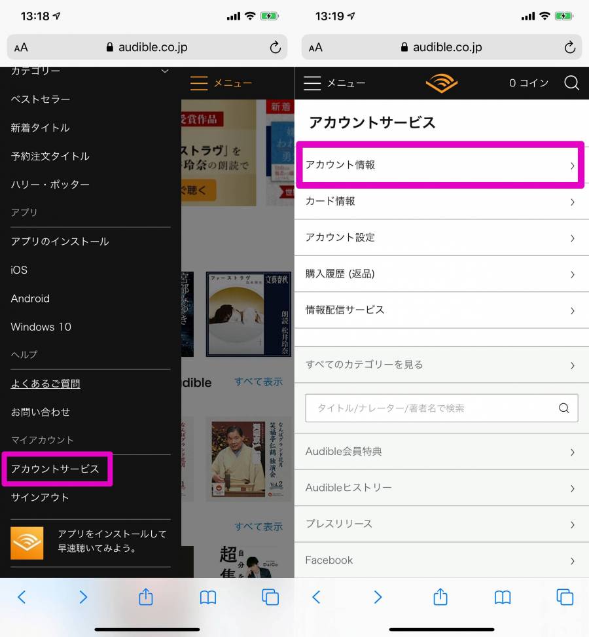Open AA text size menu on right phone

315,48
